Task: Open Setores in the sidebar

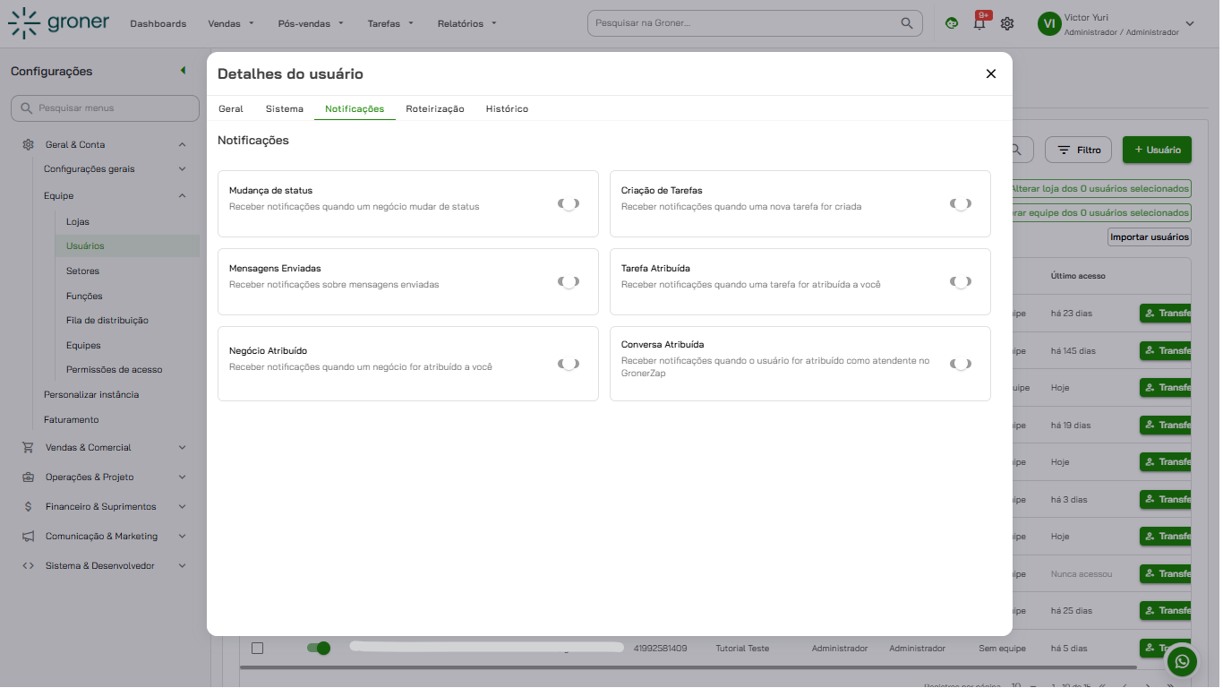Action: (x=82, y=271)
